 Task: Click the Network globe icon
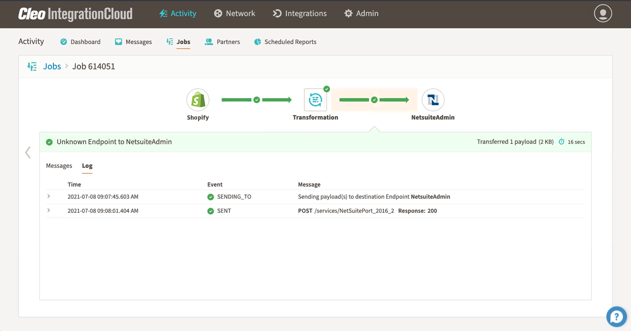[x=218, y=14]
